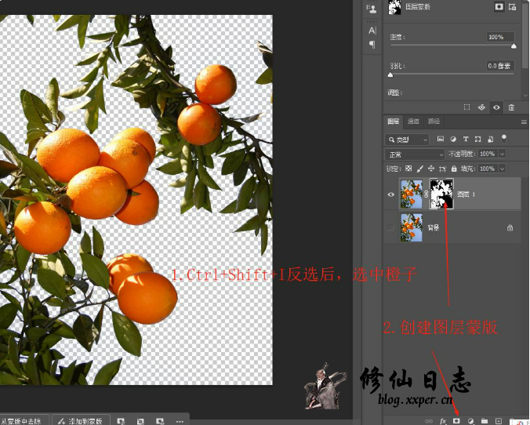This screenshot has width=530, height=425.
Task: Toggle mask visibility eye in properties
Action: (x=496, y=107)
